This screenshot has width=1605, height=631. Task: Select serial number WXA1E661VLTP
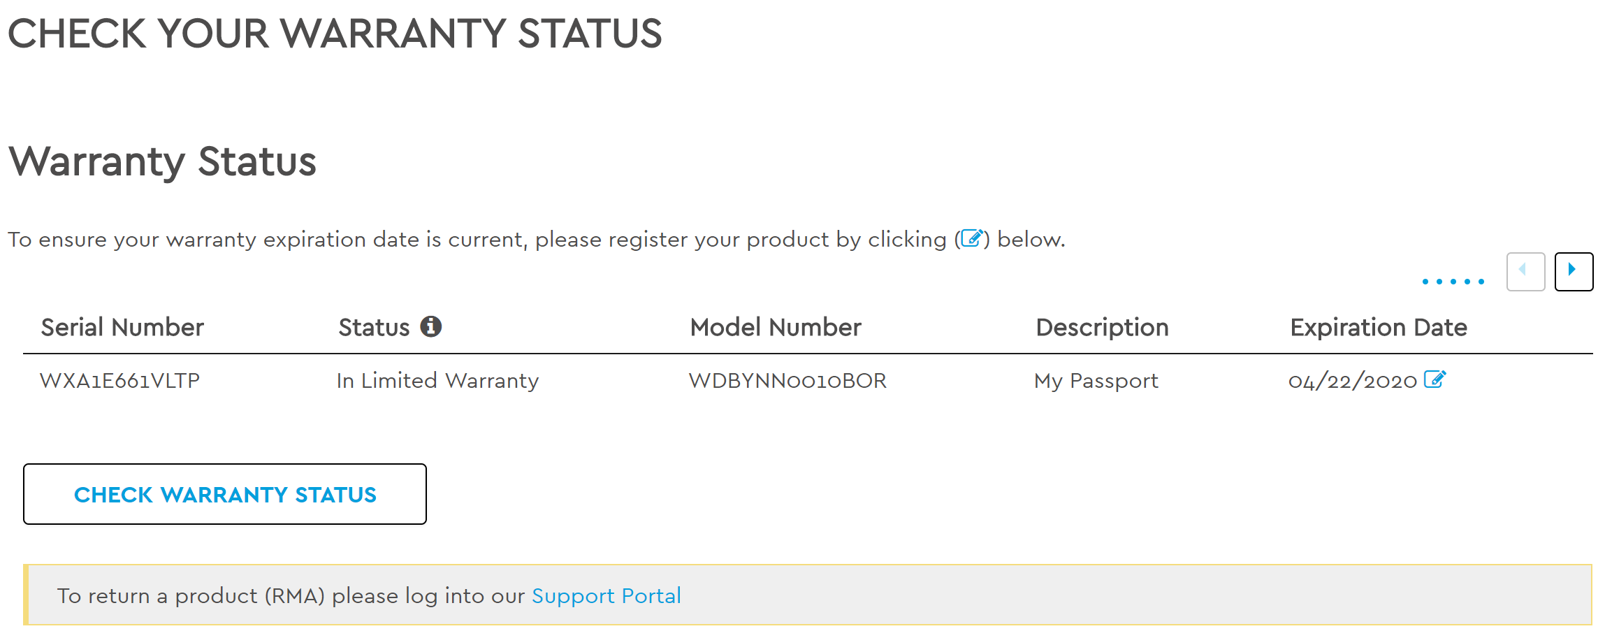click(x=119, y=381)
